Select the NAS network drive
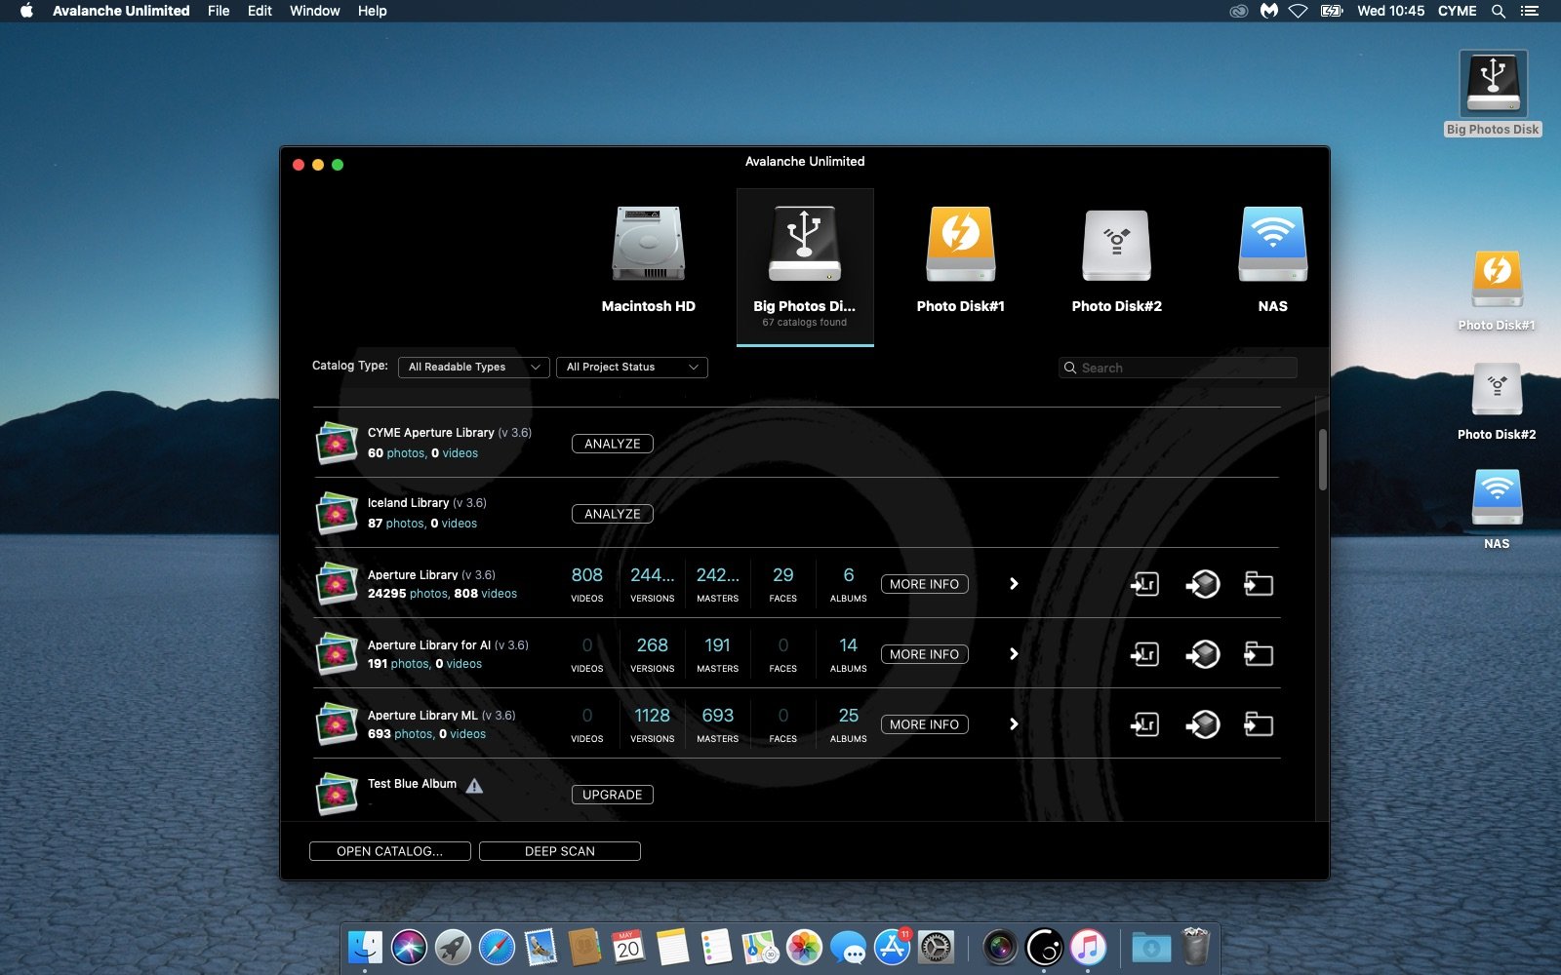 [1272, 244]
